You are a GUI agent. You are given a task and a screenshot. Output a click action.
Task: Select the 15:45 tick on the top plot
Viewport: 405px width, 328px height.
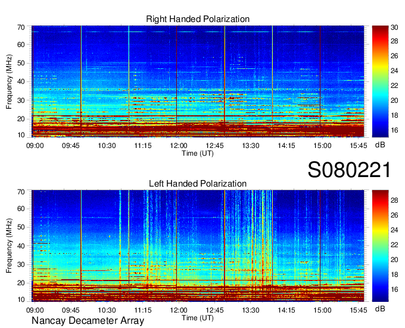coord(359,146)
